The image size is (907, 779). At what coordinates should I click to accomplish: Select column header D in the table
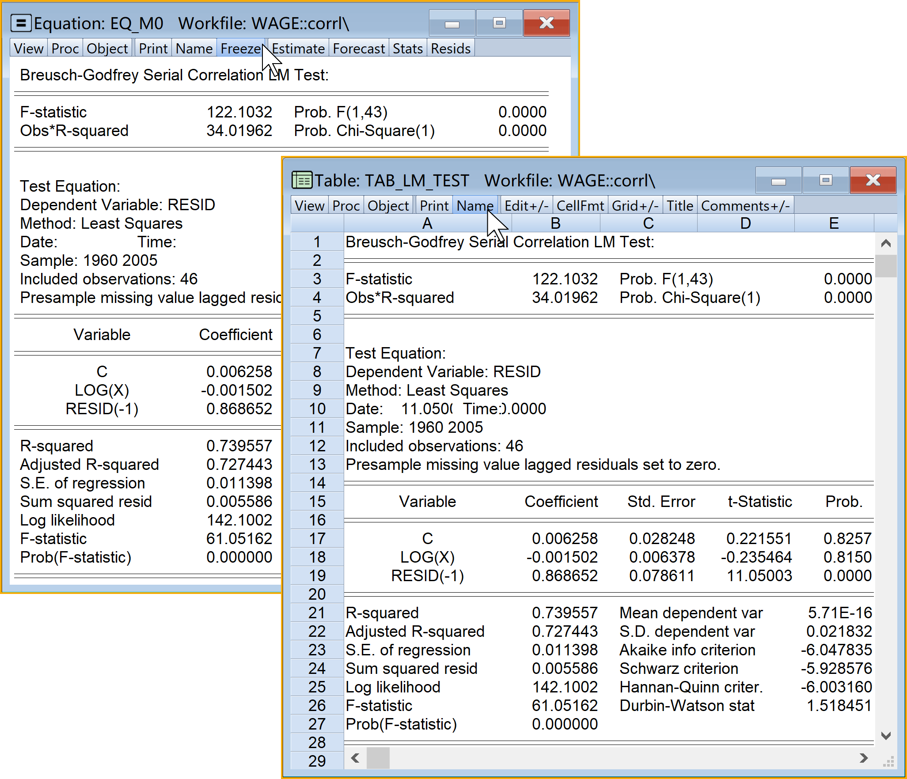click(745, 223)
